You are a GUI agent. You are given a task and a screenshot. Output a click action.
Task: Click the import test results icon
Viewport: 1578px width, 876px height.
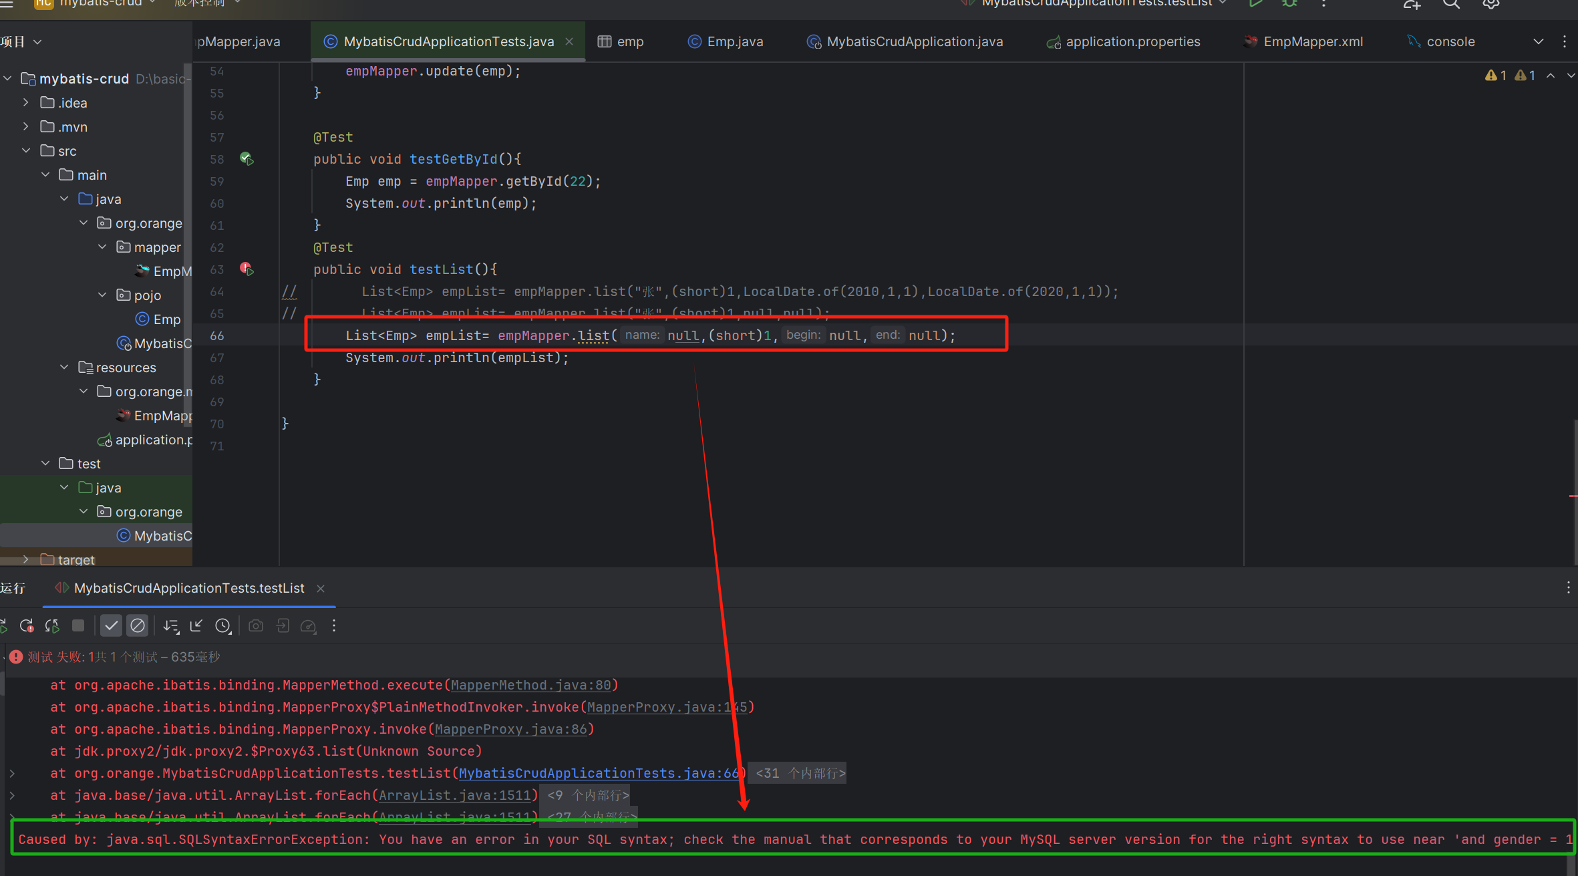283,626
